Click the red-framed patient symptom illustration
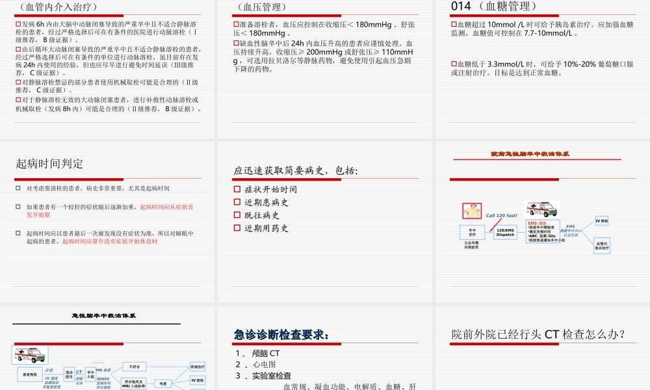Viewport: 650px width, 390px height. tap(472, 209)
